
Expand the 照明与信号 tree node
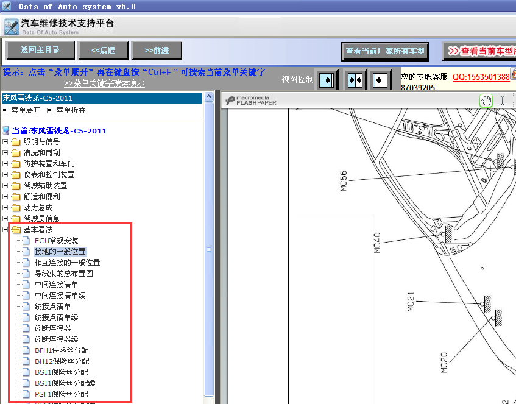tap(5, 142)
